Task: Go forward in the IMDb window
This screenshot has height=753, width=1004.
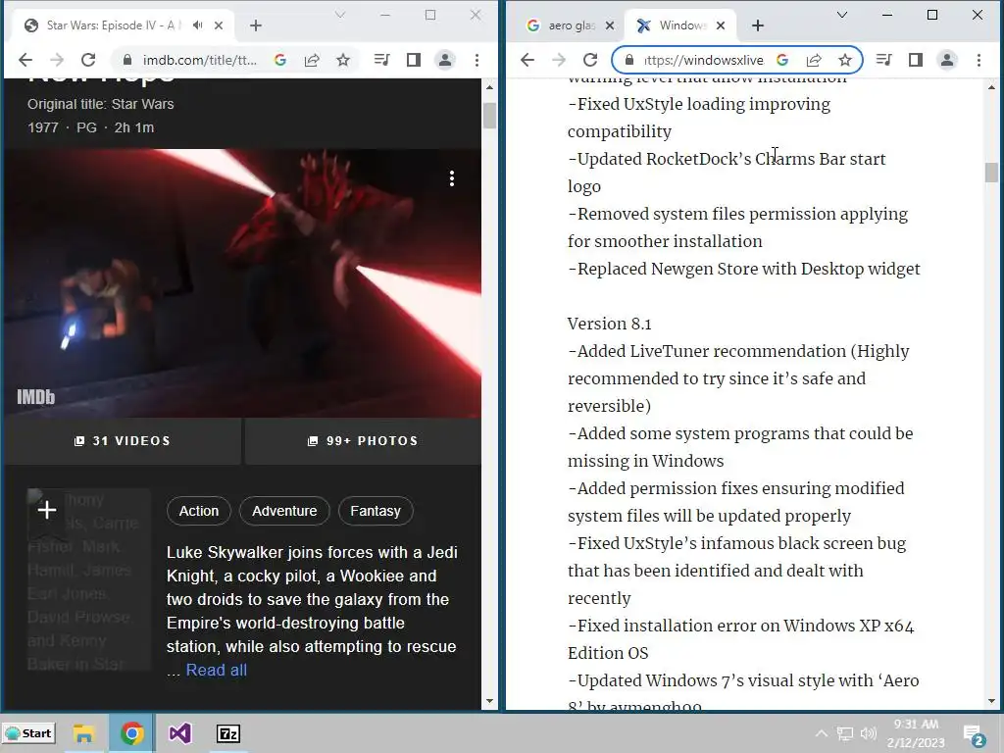Action: 57,60
